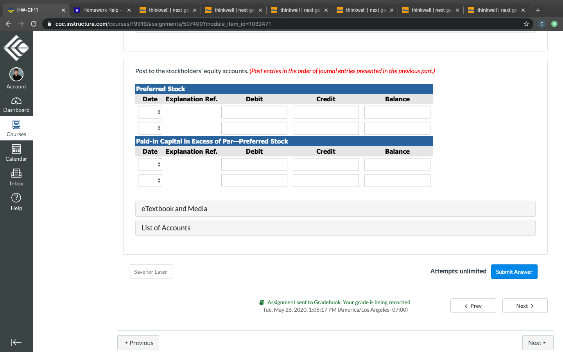Click Paid-in Capital first row Debit field
This screenshot has height=352, width=563.
(254, 165)
